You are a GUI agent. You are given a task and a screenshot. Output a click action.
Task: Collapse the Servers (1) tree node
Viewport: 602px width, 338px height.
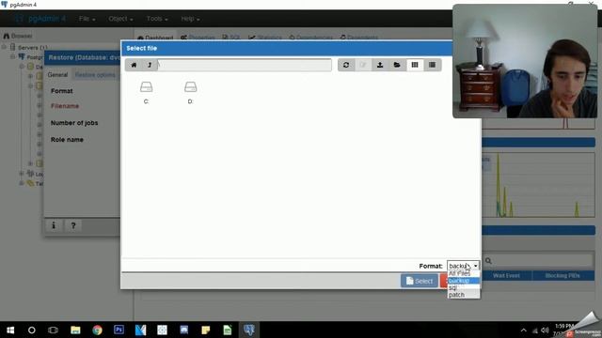(x=4, y=47)
